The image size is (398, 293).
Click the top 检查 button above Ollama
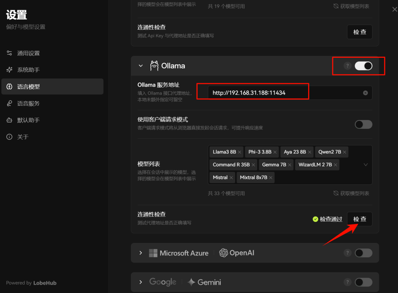click(x=360, y=32)
